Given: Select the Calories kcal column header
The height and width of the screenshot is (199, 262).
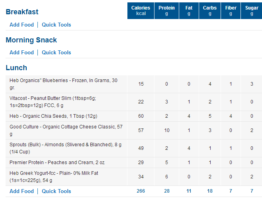Looking at the screenshot, I should 141,11.
